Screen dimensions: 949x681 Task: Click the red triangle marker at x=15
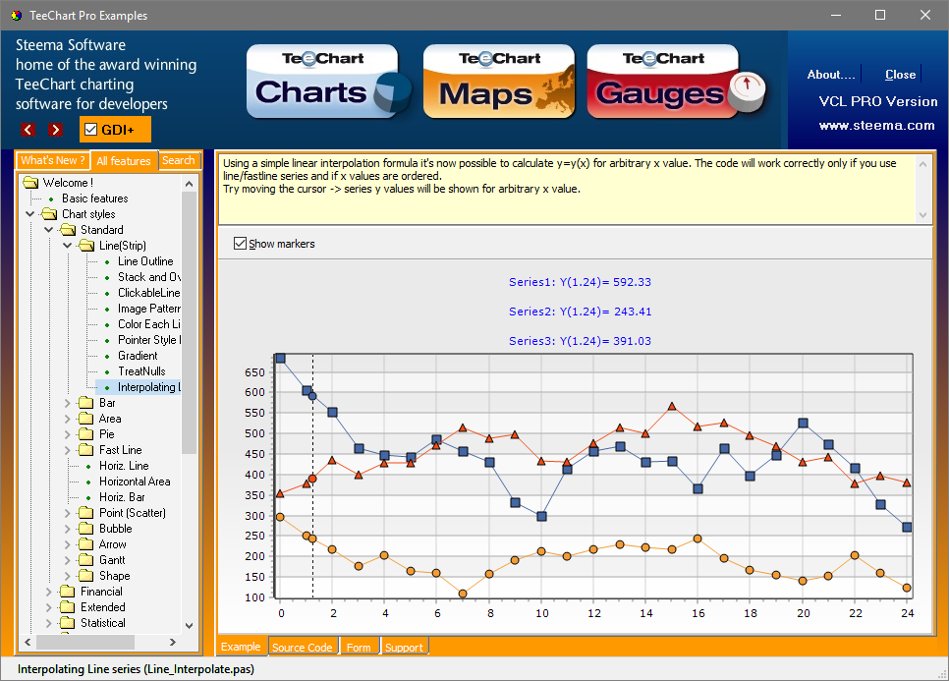pyautogui.click(x=672, y=406)
